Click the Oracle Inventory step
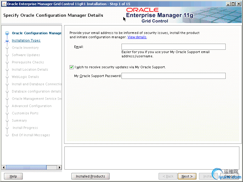 click(x=25, y=48)
